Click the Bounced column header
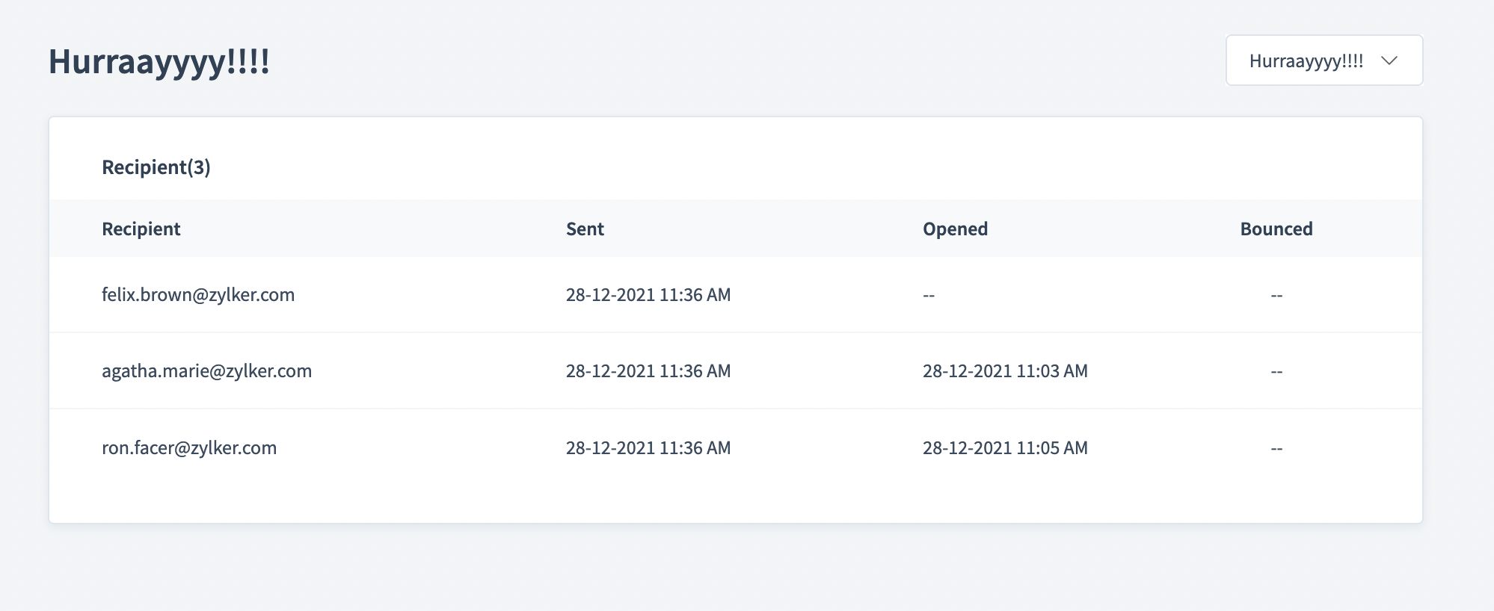Viewport: 1494px width, 611px height. click(1276, 229)
